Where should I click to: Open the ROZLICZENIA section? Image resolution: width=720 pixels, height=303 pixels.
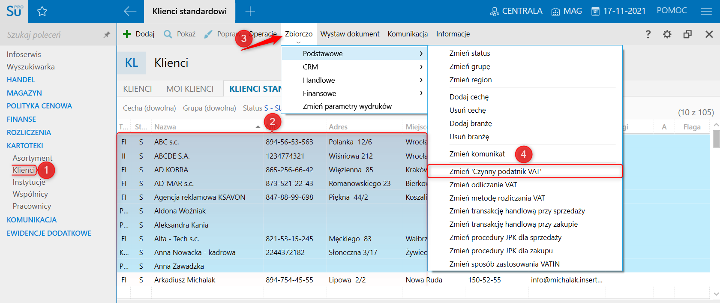(29, 132)
